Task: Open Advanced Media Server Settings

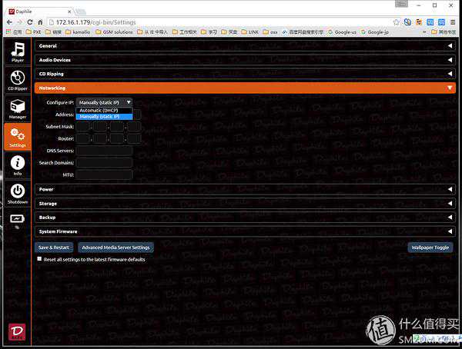Action: [115, 248]
